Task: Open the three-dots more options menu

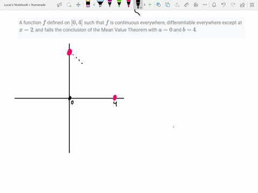Action: coord(205,5)
